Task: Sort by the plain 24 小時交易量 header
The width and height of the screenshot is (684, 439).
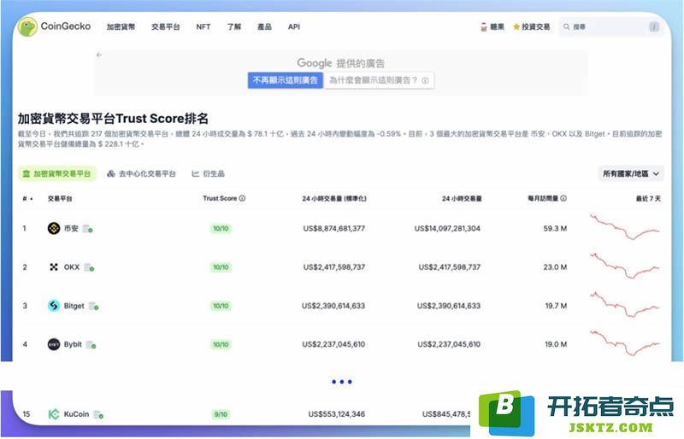Action: pos(462,199)
